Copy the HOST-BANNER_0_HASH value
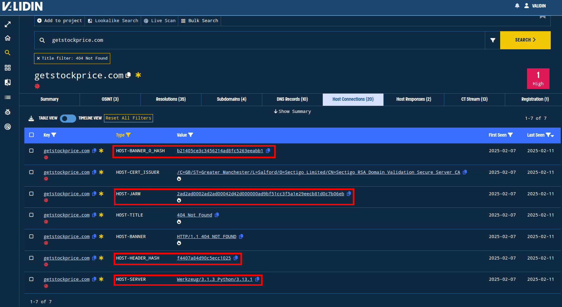Screen dimensions: 562x307 pos(268,151)
